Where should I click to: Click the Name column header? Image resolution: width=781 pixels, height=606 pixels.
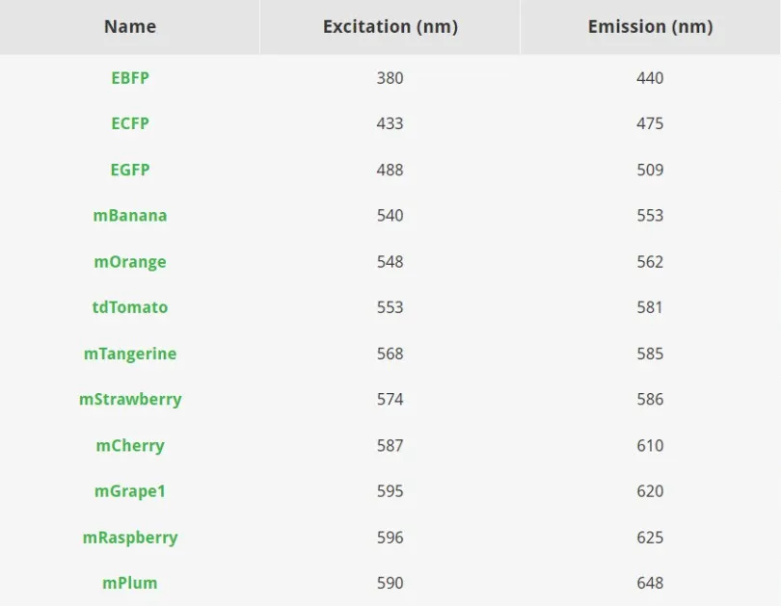(x=130, y=26)
